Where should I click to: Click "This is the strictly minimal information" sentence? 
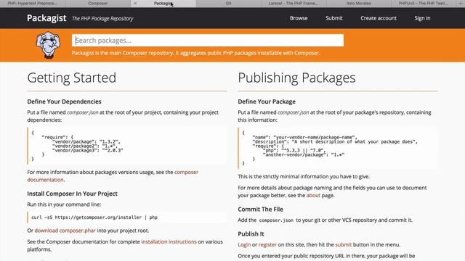click(304, 177)
